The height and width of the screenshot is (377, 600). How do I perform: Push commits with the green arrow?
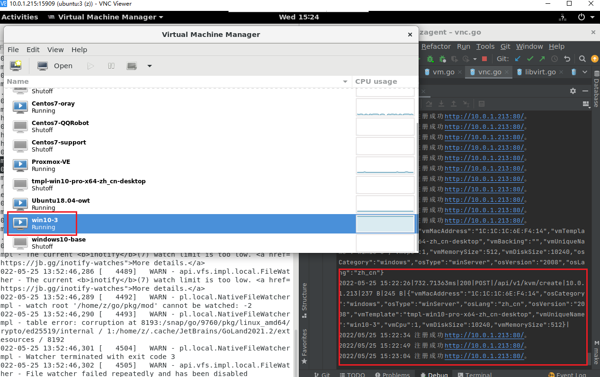(542, 59)
